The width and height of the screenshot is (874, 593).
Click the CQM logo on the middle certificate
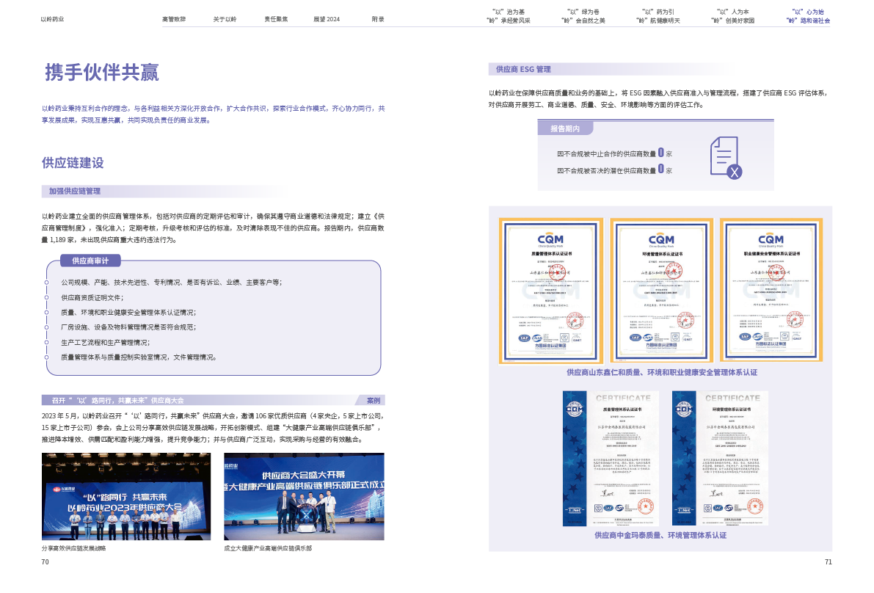[660, 239]
